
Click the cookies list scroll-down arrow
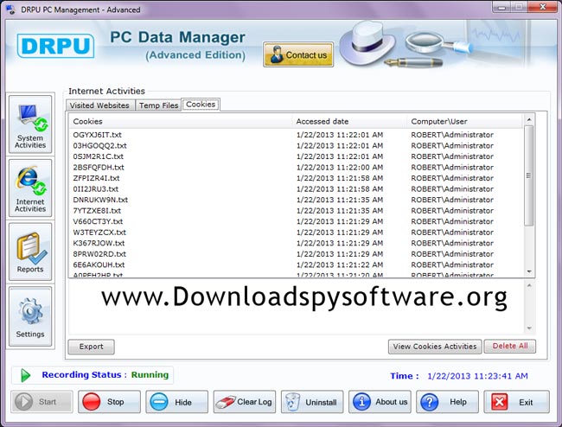529,272
